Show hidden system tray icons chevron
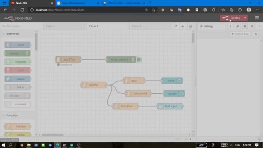Viewport: 263px width, 148px height. click(x=231, y=145)
